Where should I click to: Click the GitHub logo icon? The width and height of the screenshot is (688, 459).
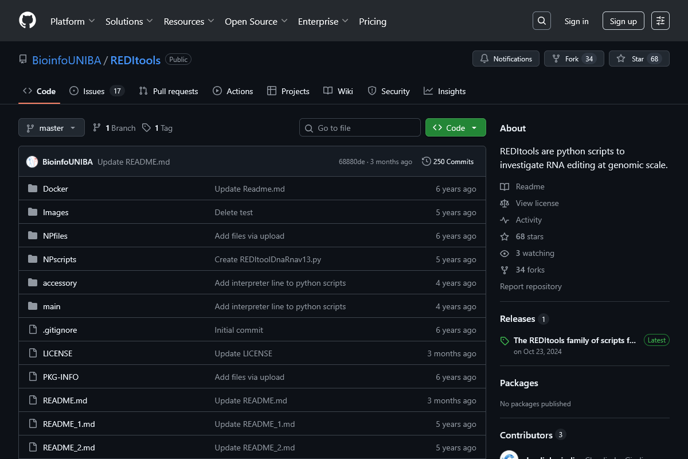27,20
